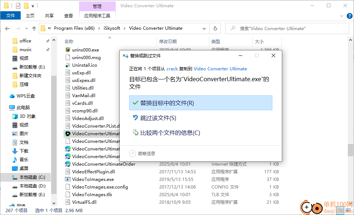Screen dimensions: 354x215
Task: Expand breadcrumb arrow after iSkysoft
Action: 124,28
